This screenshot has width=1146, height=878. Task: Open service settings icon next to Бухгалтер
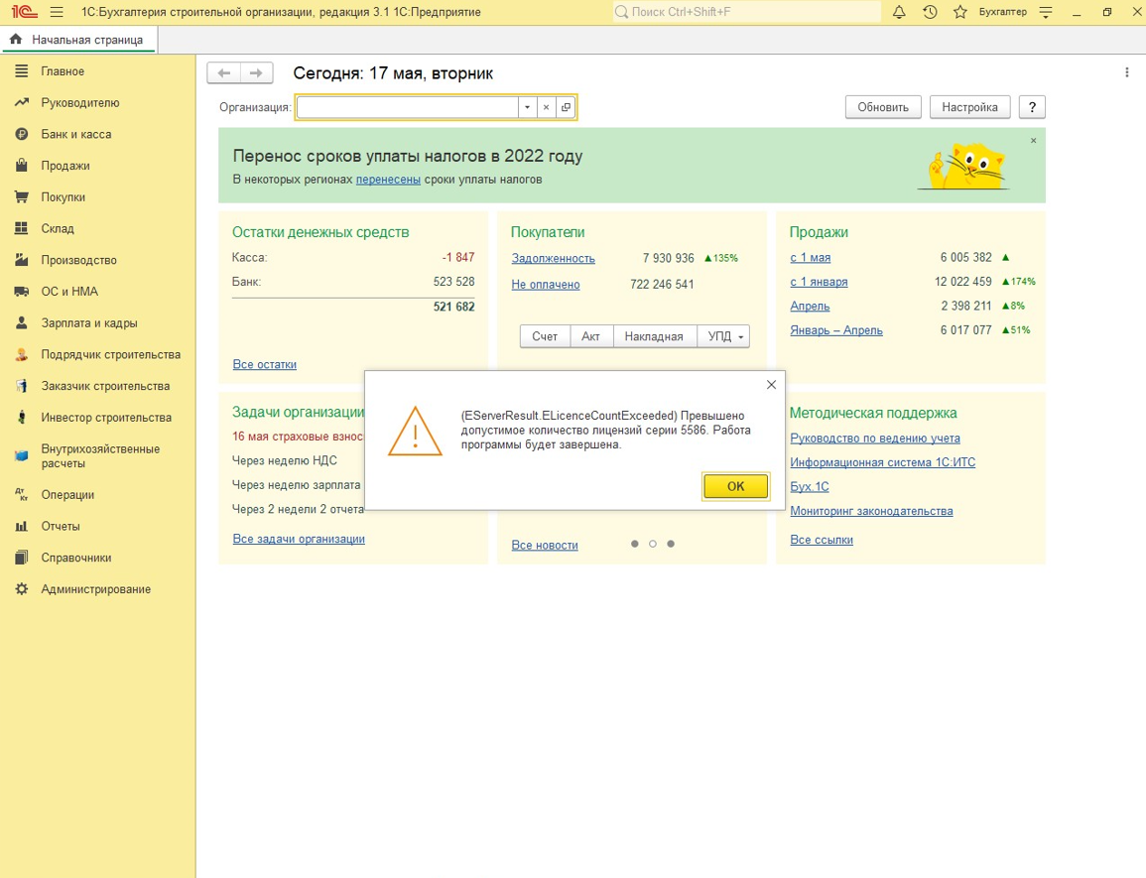coord(1046,13)
